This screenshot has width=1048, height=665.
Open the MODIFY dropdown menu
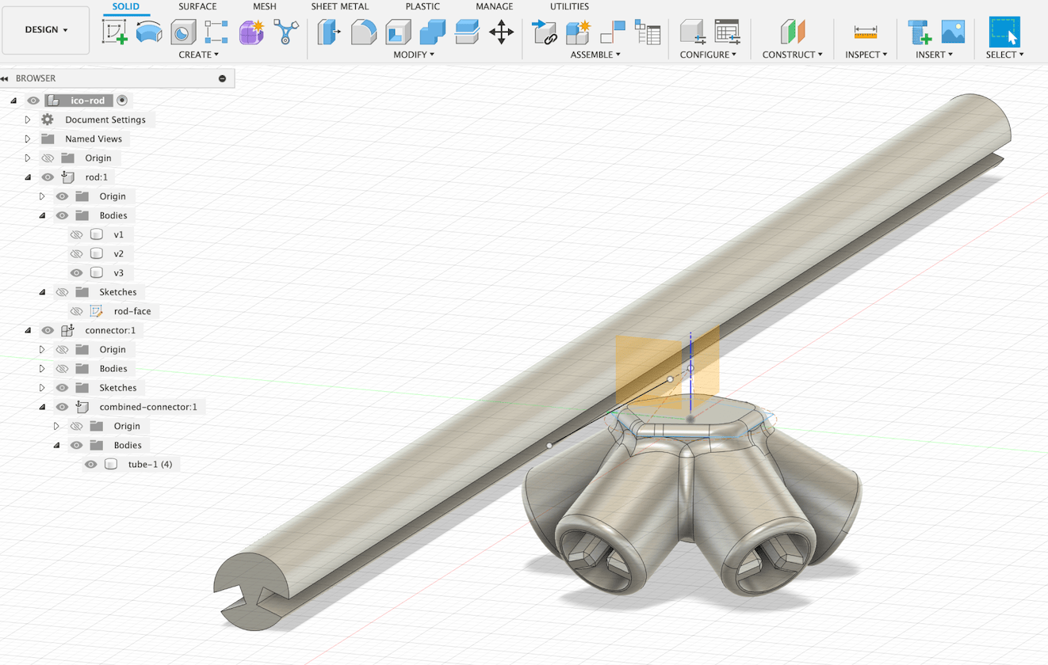[414, 55]
